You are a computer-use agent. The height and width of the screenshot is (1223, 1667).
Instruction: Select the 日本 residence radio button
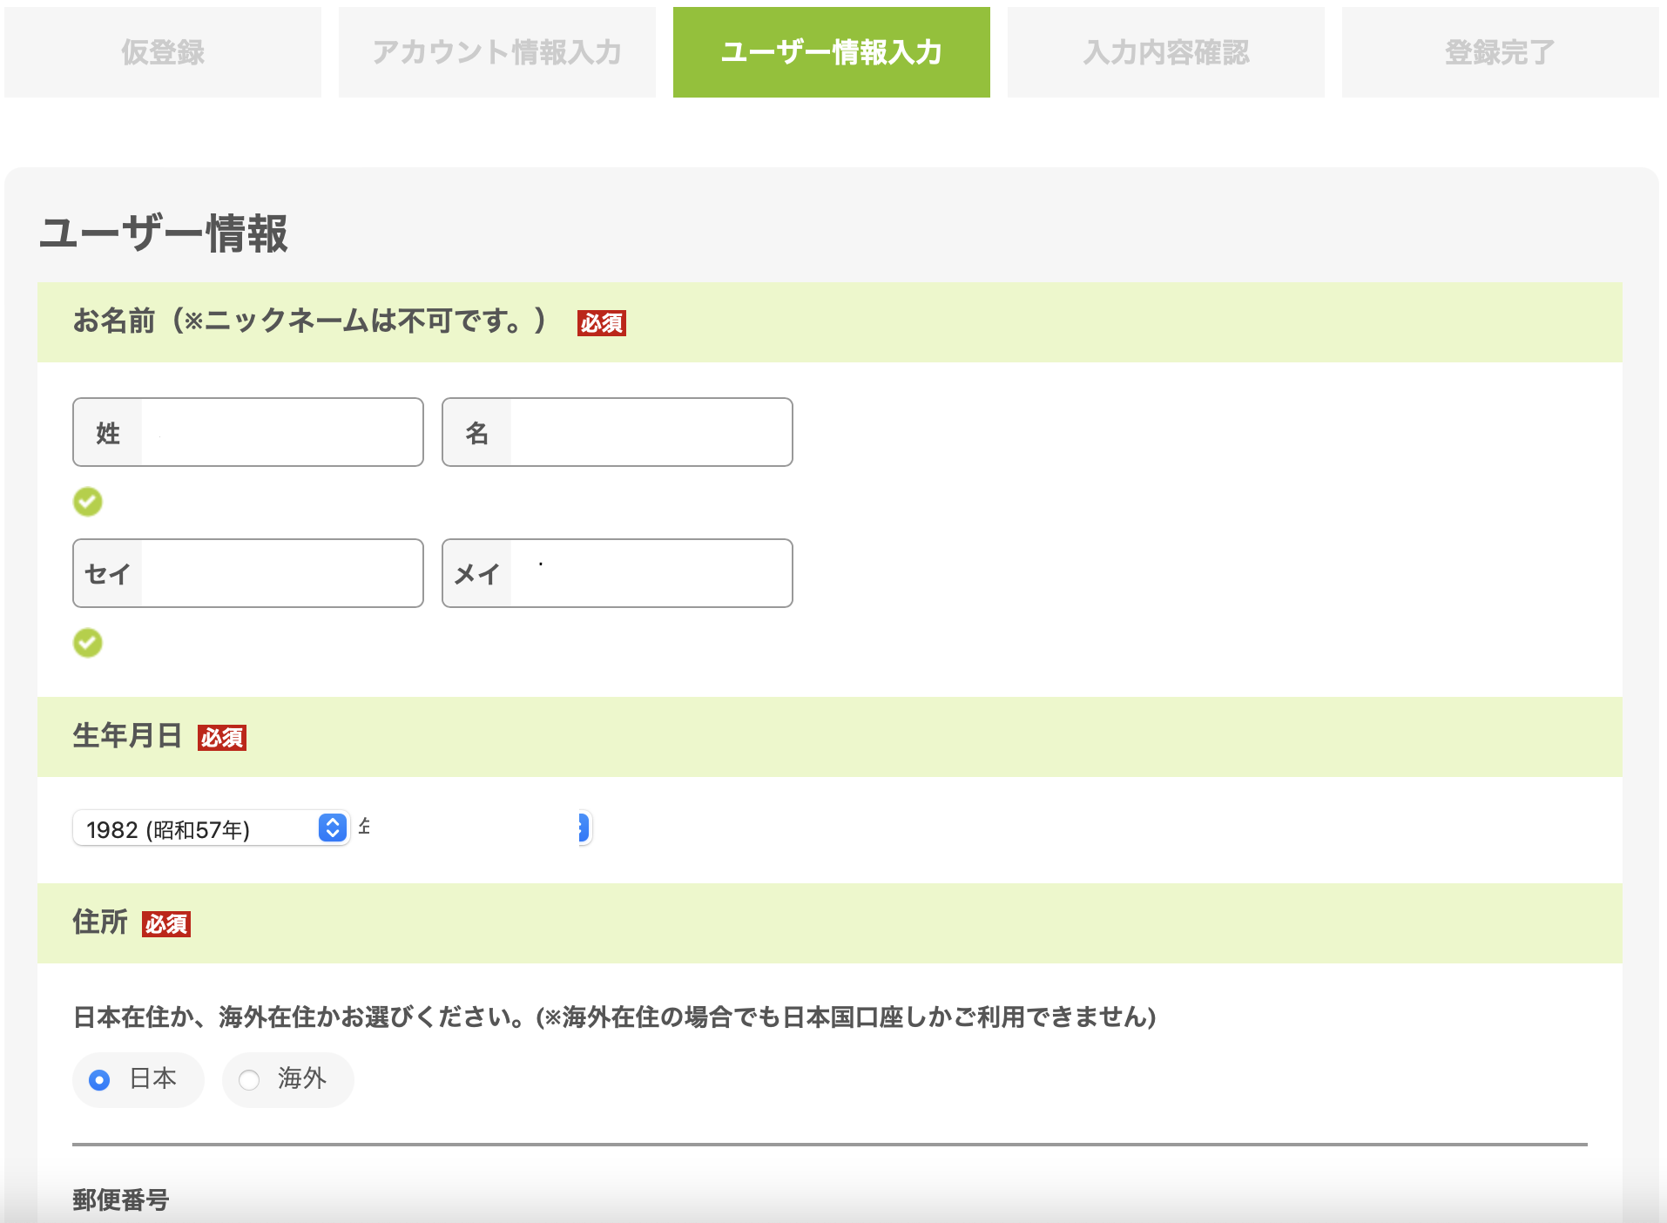[99, 1080]
